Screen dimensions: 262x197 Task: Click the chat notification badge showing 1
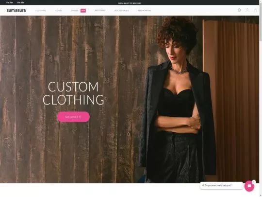pyautogui.click(x=254, y=182)
